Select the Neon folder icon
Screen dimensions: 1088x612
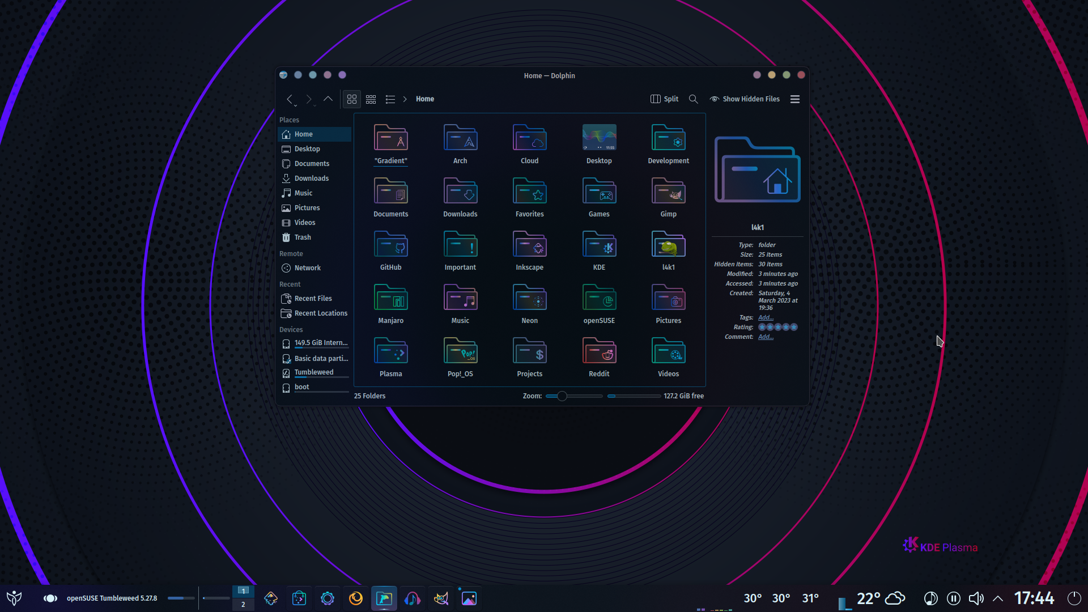(530, 297)
